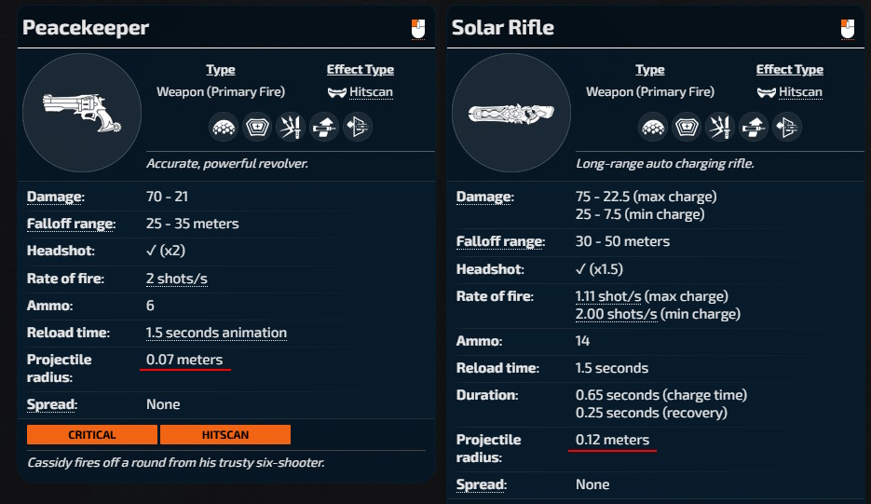This screenshot has height=504, width=871.
Task: Click the defense matrix icon in the Peacekeeper card
Action: point(357,128)
